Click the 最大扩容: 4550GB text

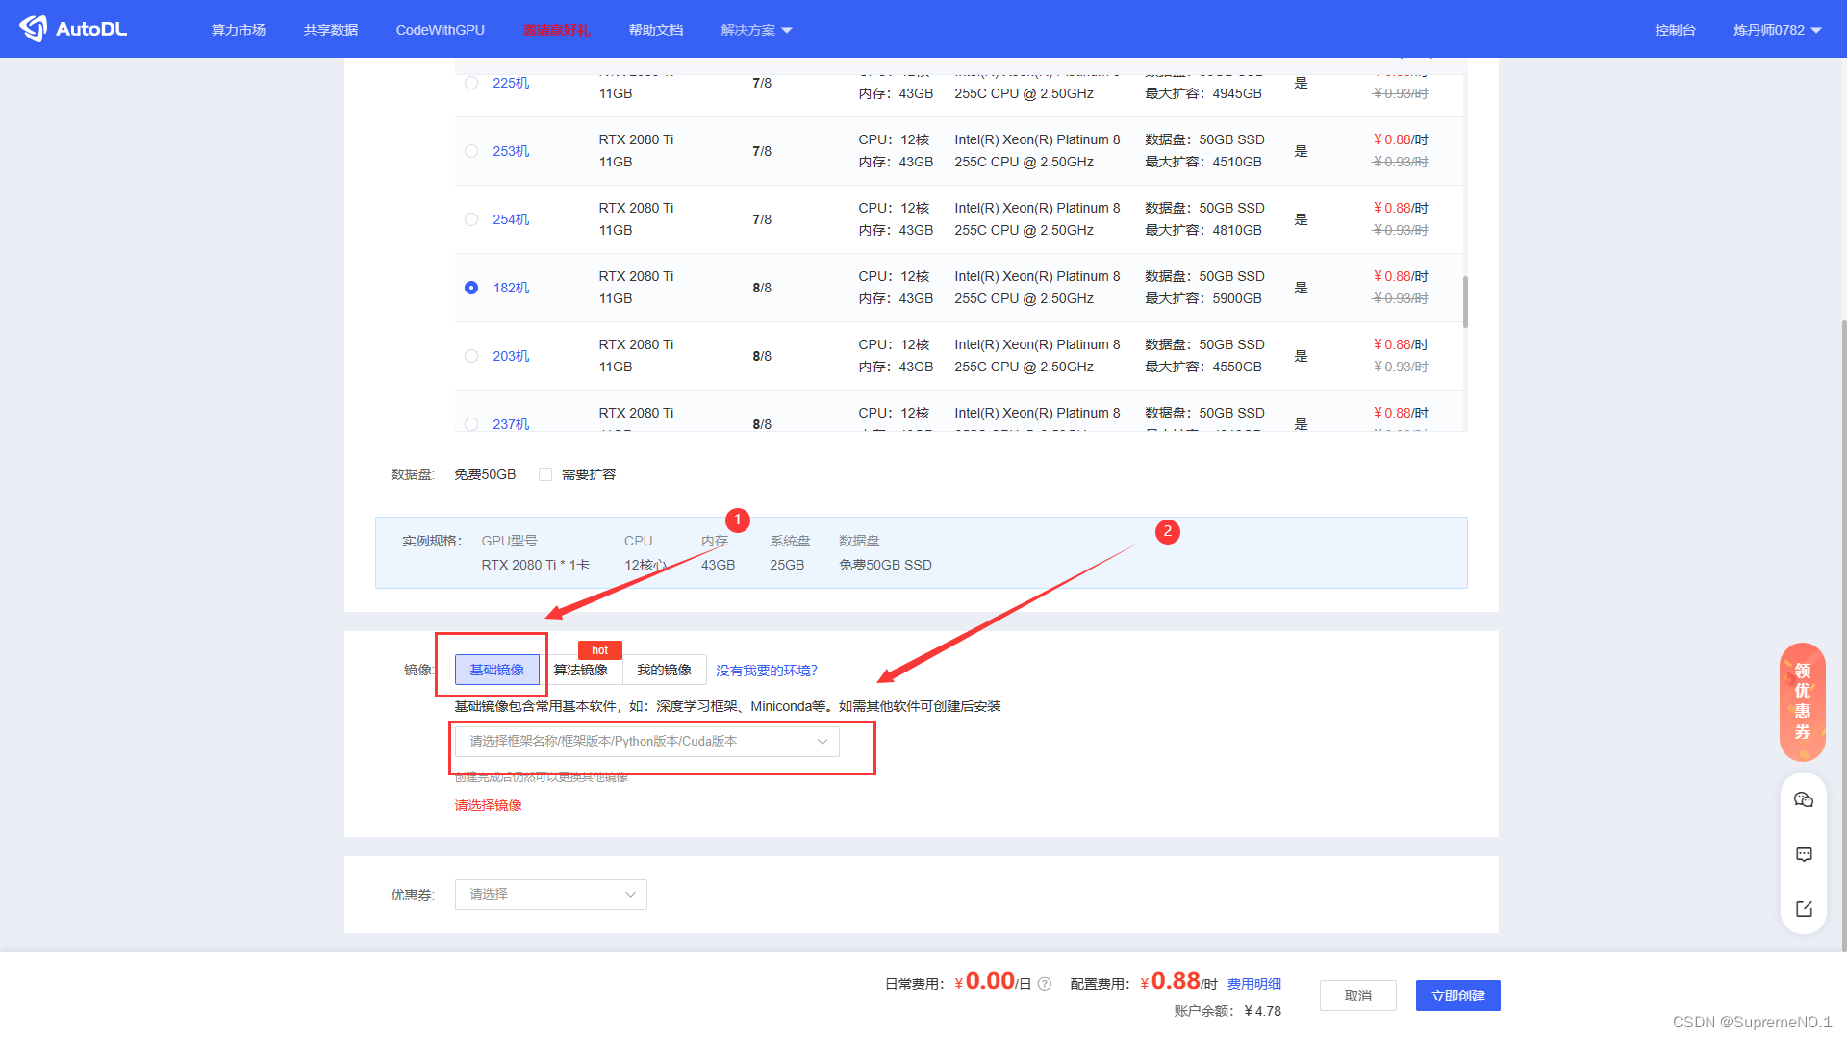point(1203,367)
